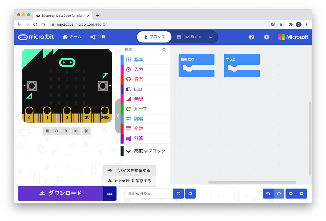Go to ホーム from the top bar
Screen dimensions: 326x221
click(x=72, y=37)
